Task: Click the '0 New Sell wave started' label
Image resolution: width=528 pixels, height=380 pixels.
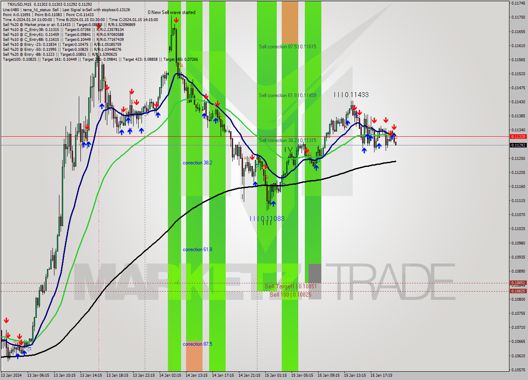Action: [x=172, y=12]
